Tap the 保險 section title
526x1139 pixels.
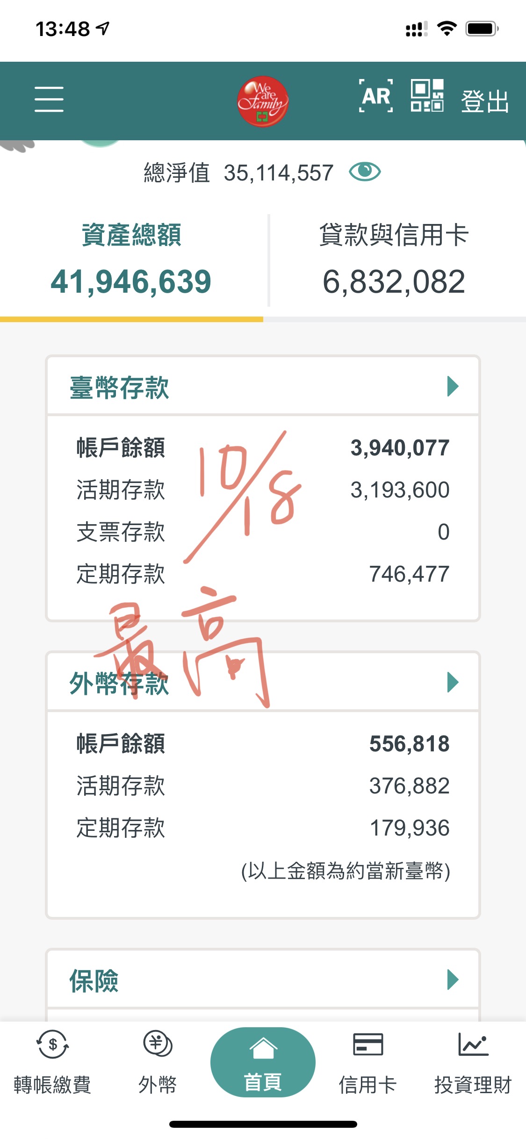[x=94, y=980]
